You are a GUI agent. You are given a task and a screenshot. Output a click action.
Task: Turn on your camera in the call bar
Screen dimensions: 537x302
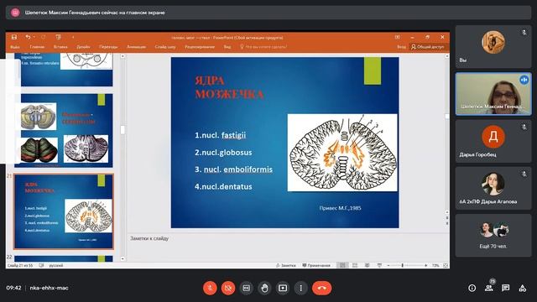pos(228,288)
